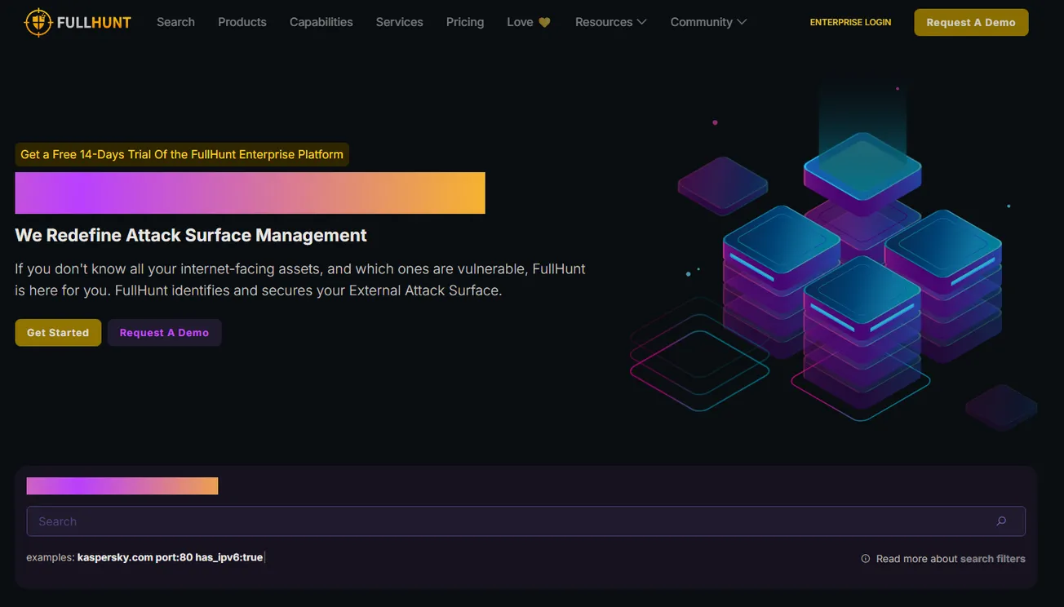This screenshot has height=607, width=1064.
Task: Click the Request A Demo header button
Action: click(971, 22)
